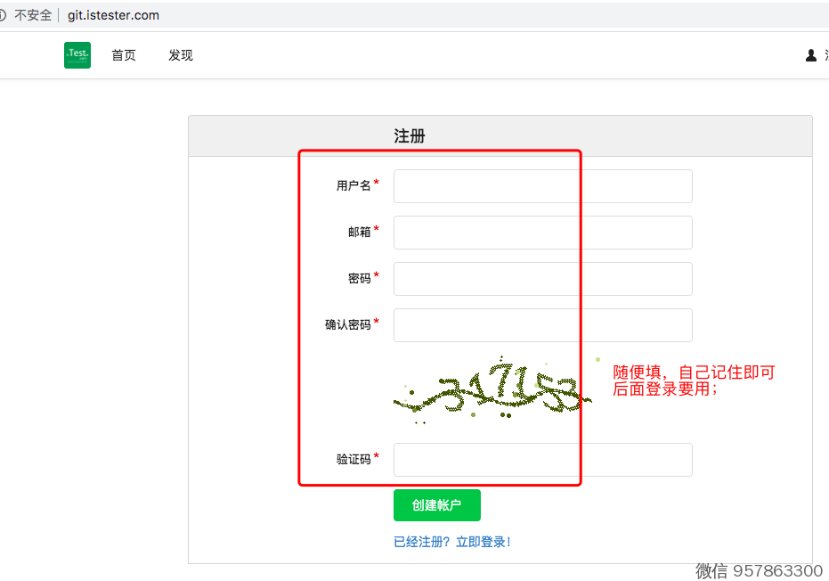Focus the 验证码 input field
This screenshot has height=581, width=829.
pos(542,460)
